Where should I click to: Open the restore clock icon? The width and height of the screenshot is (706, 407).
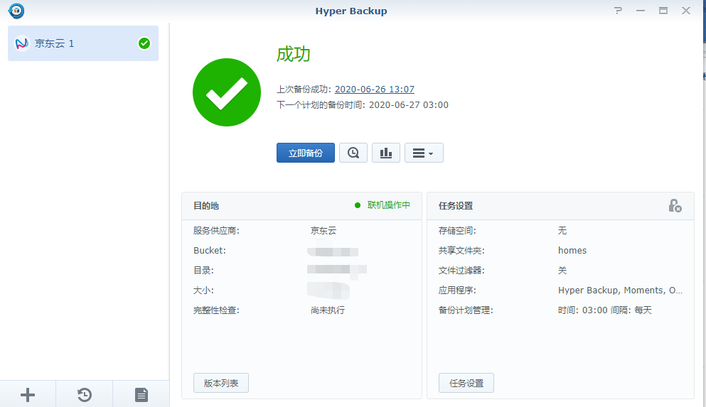click(84, 395)
